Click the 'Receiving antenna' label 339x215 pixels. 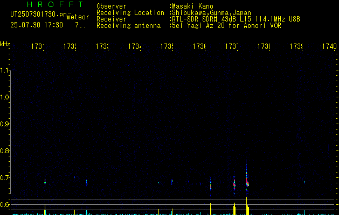coord(128,26)
